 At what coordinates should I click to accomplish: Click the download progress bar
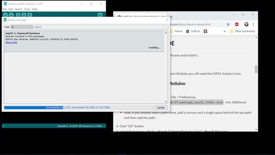tap(78, 108)
